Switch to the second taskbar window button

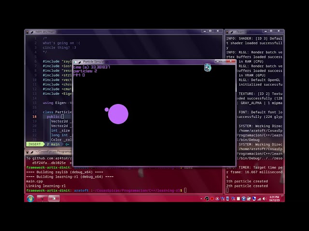[54, 199]
